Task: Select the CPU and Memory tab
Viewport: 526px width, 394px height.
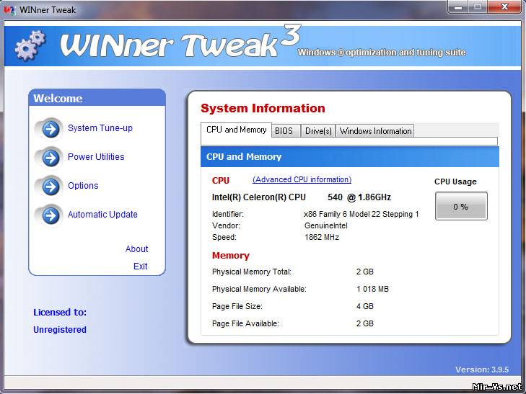Action: (x=236, y=130)
